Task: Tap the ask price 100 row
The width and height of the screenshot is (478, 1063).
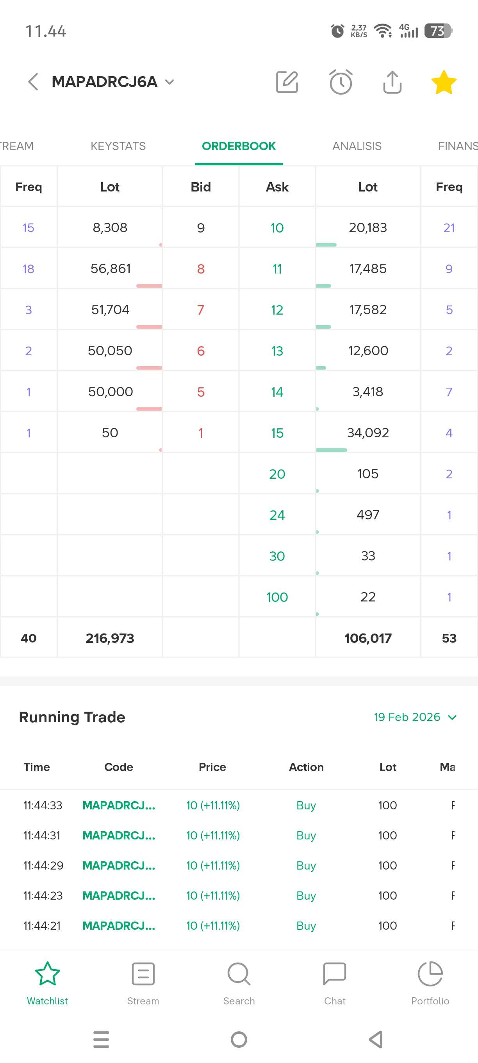Action: pyautogui.click(x=277, y=597)
